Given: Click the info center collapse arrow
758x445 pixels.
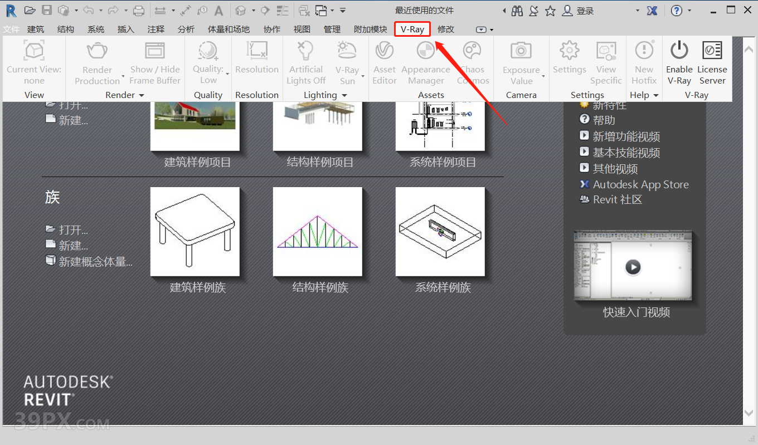Looking at the screenshot, I should (504, 11).
